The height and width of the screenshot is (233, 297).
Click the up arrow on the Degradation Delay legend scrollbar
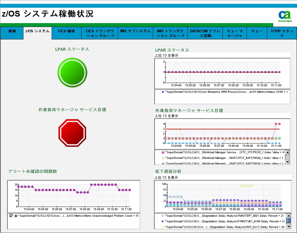(288, 215)
